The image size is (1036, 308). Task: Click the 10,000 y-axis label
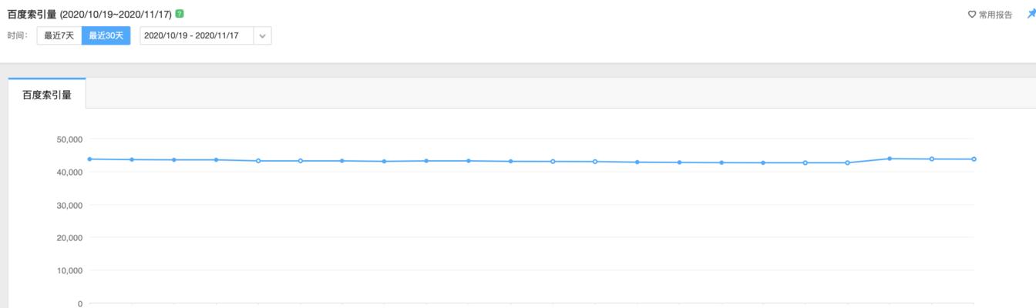[x=69, y=271]
